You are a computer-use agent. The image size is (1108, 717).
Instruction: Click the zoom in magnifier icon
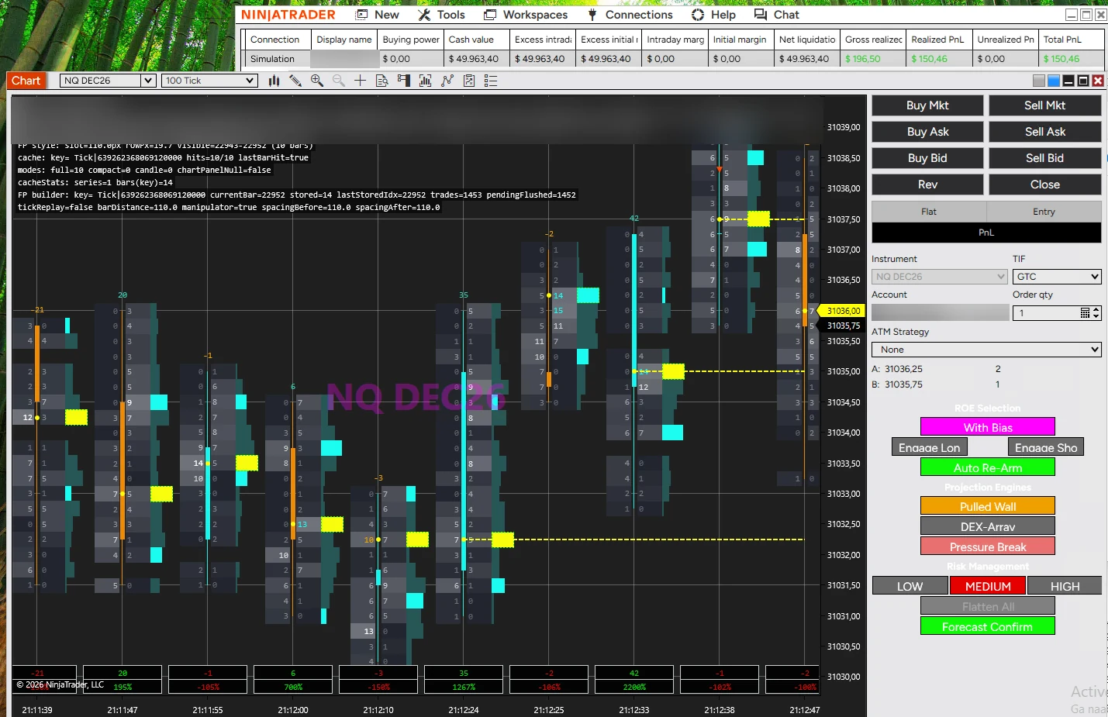point(317,81)
